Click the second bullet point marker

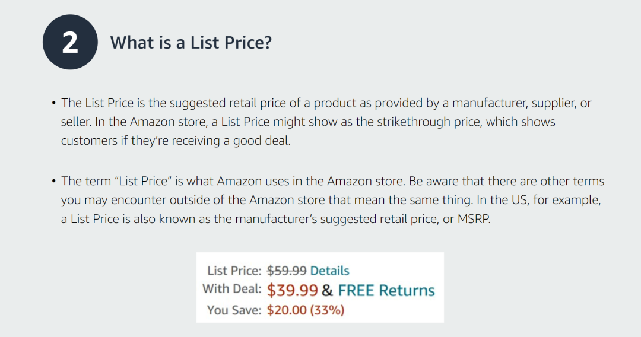click(x=53, y=181)
